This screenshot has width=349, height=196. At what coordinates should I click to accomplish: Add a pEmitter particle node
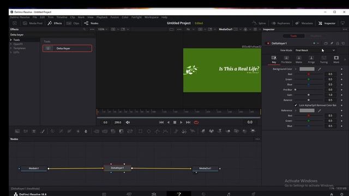point(176,131)
